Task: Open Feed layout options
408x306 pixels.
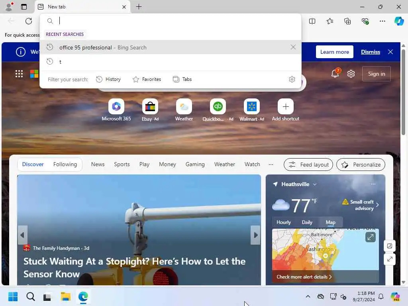Action: pos(308,165)
